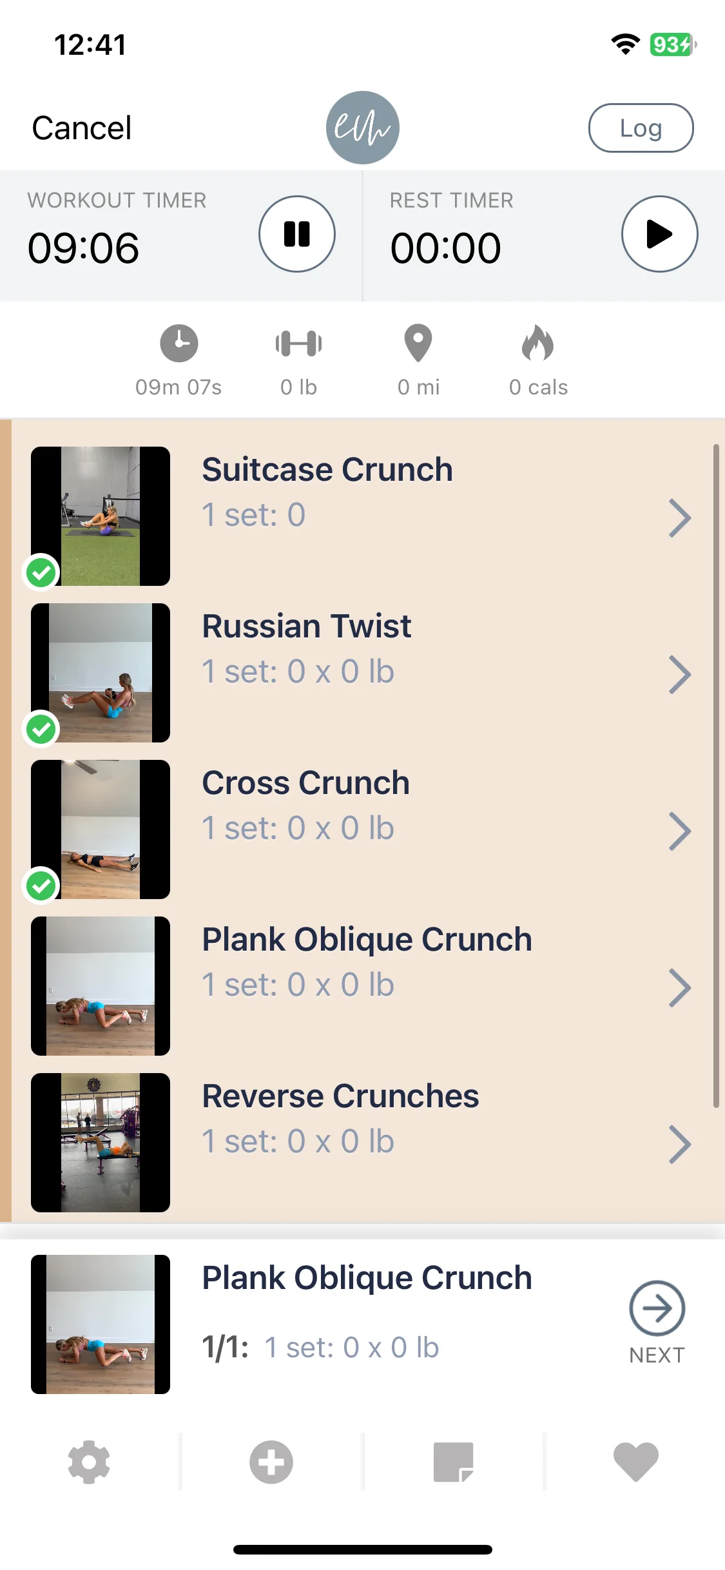Tap the plus add icon
725x1570 pixels.
click(x=271, y=1462)
